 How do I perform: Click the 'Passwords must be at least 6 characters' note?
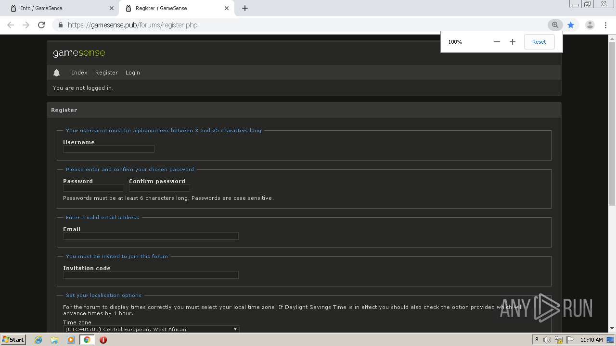point(168,198)
